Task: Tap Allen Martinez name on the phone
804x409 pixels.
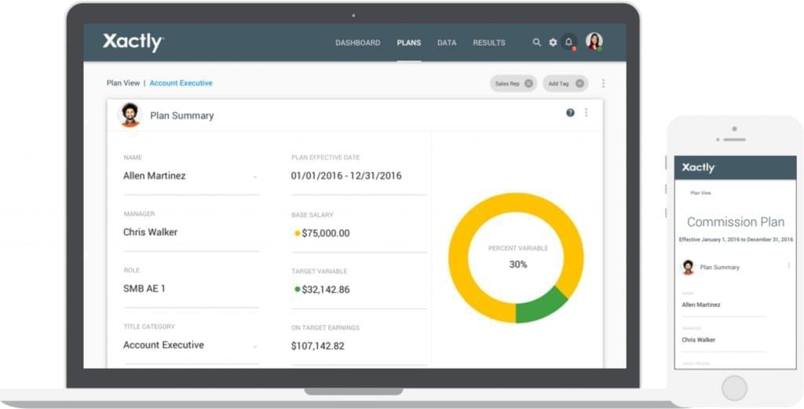Action: click(x=701, y=305)
